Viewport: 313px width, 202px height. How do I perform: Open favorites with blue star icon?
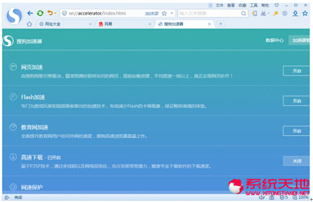click(x=305, y=13)
